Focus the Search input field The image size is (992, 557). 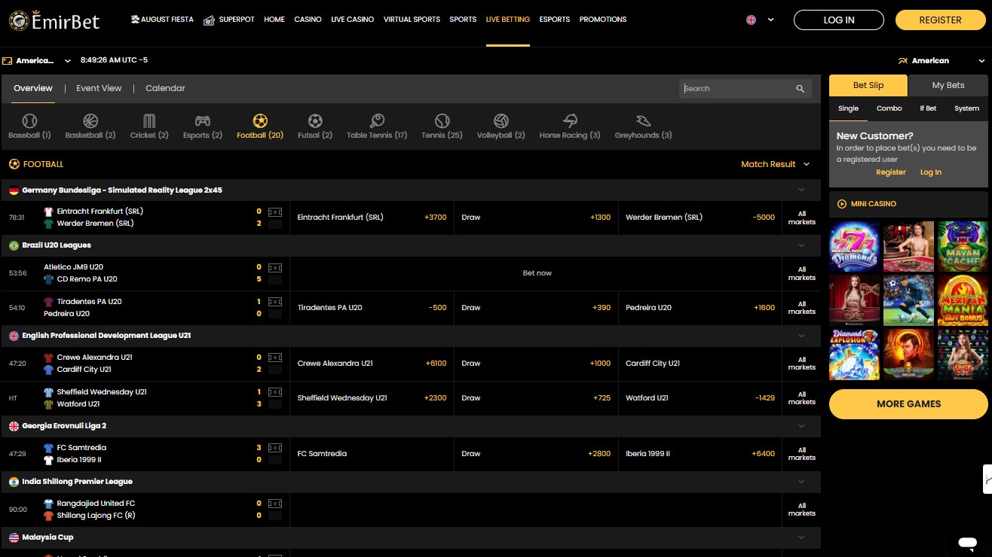pyautogui.click(x=737, y=89)
